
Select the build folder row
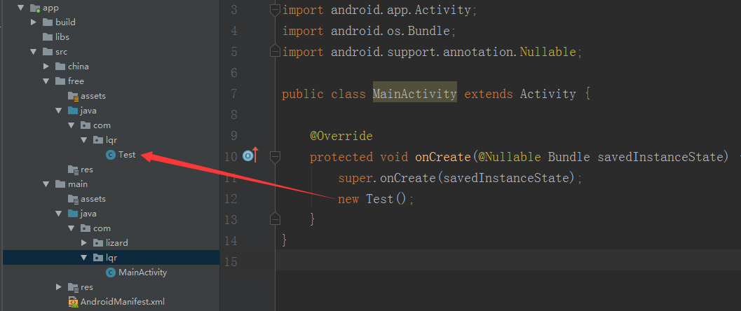pos(111,22)
